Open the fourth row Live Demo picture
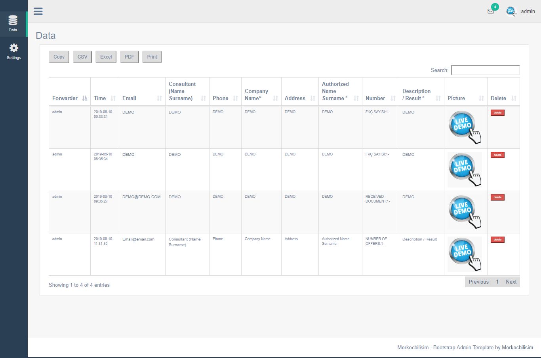Screen dimensions: 541x358 [465, 254]
